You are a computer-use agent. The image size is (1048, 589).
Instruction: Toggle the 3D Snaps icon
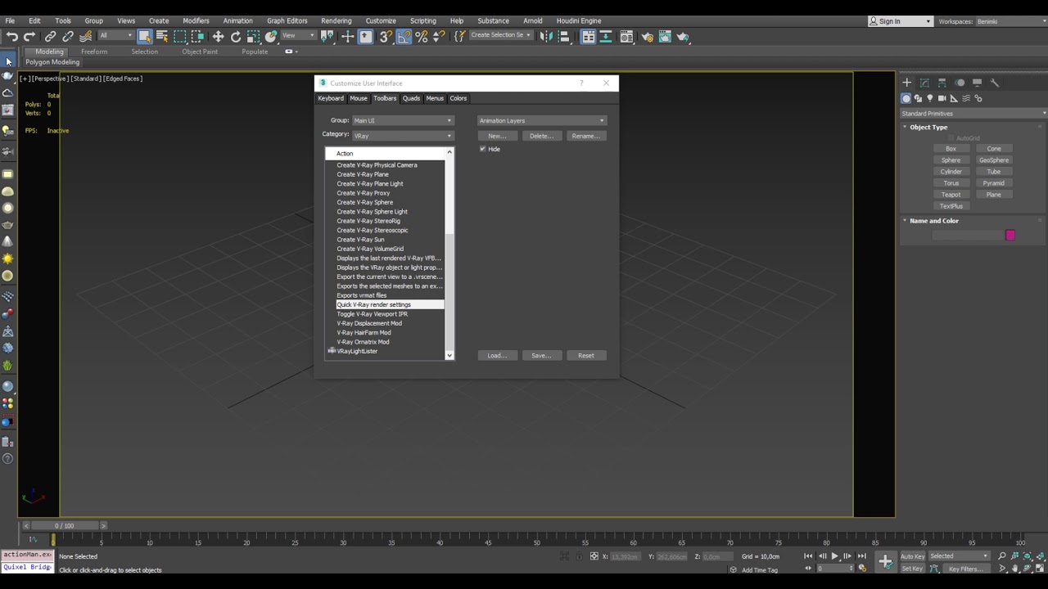(x=386, y=36)
